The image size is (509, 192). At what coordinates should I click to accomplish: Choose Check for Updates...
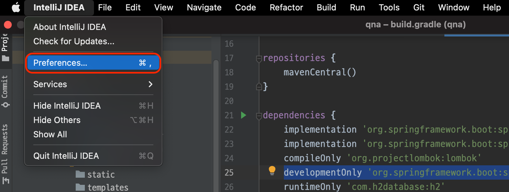point(93,41)
